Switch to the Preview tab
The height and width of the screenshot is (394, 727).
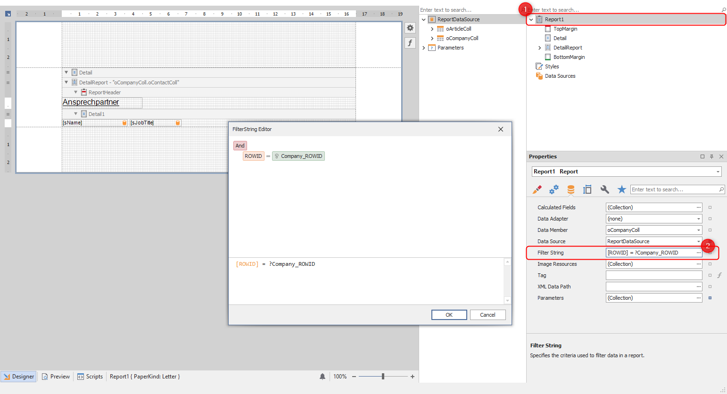(x=56, y=377)
